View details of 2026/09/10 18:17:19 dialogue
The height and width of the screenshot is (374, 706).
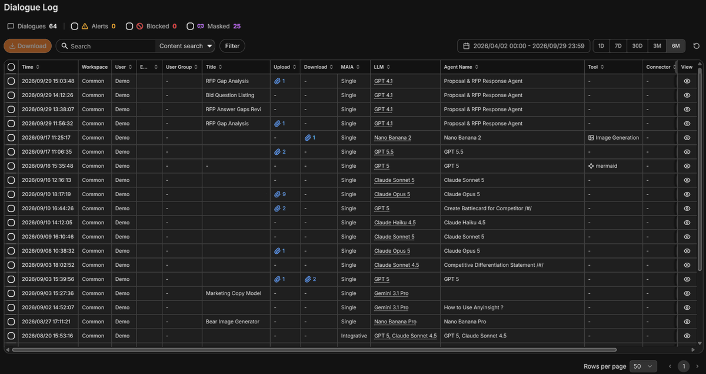point(687,194)
